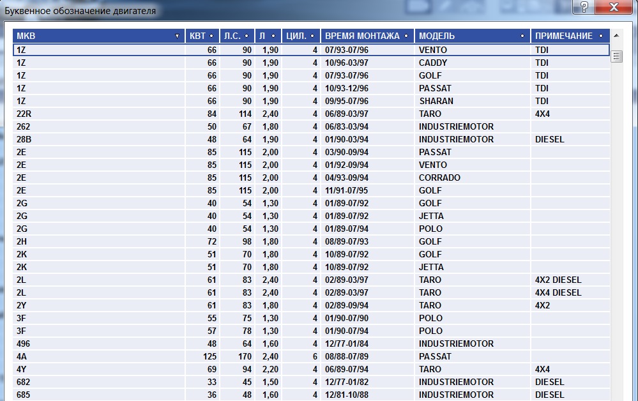
Task: Click the scrollbar up arrow
Action: pos(616,36)
